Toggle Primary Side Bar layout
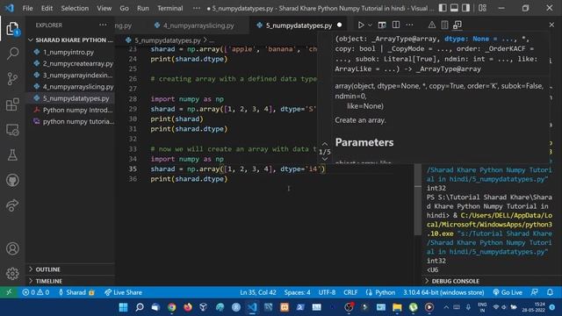The image size is (562, 316). coord(443,8)
